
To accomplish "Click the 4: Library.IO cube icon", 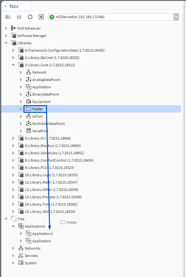I will point(21,138).
